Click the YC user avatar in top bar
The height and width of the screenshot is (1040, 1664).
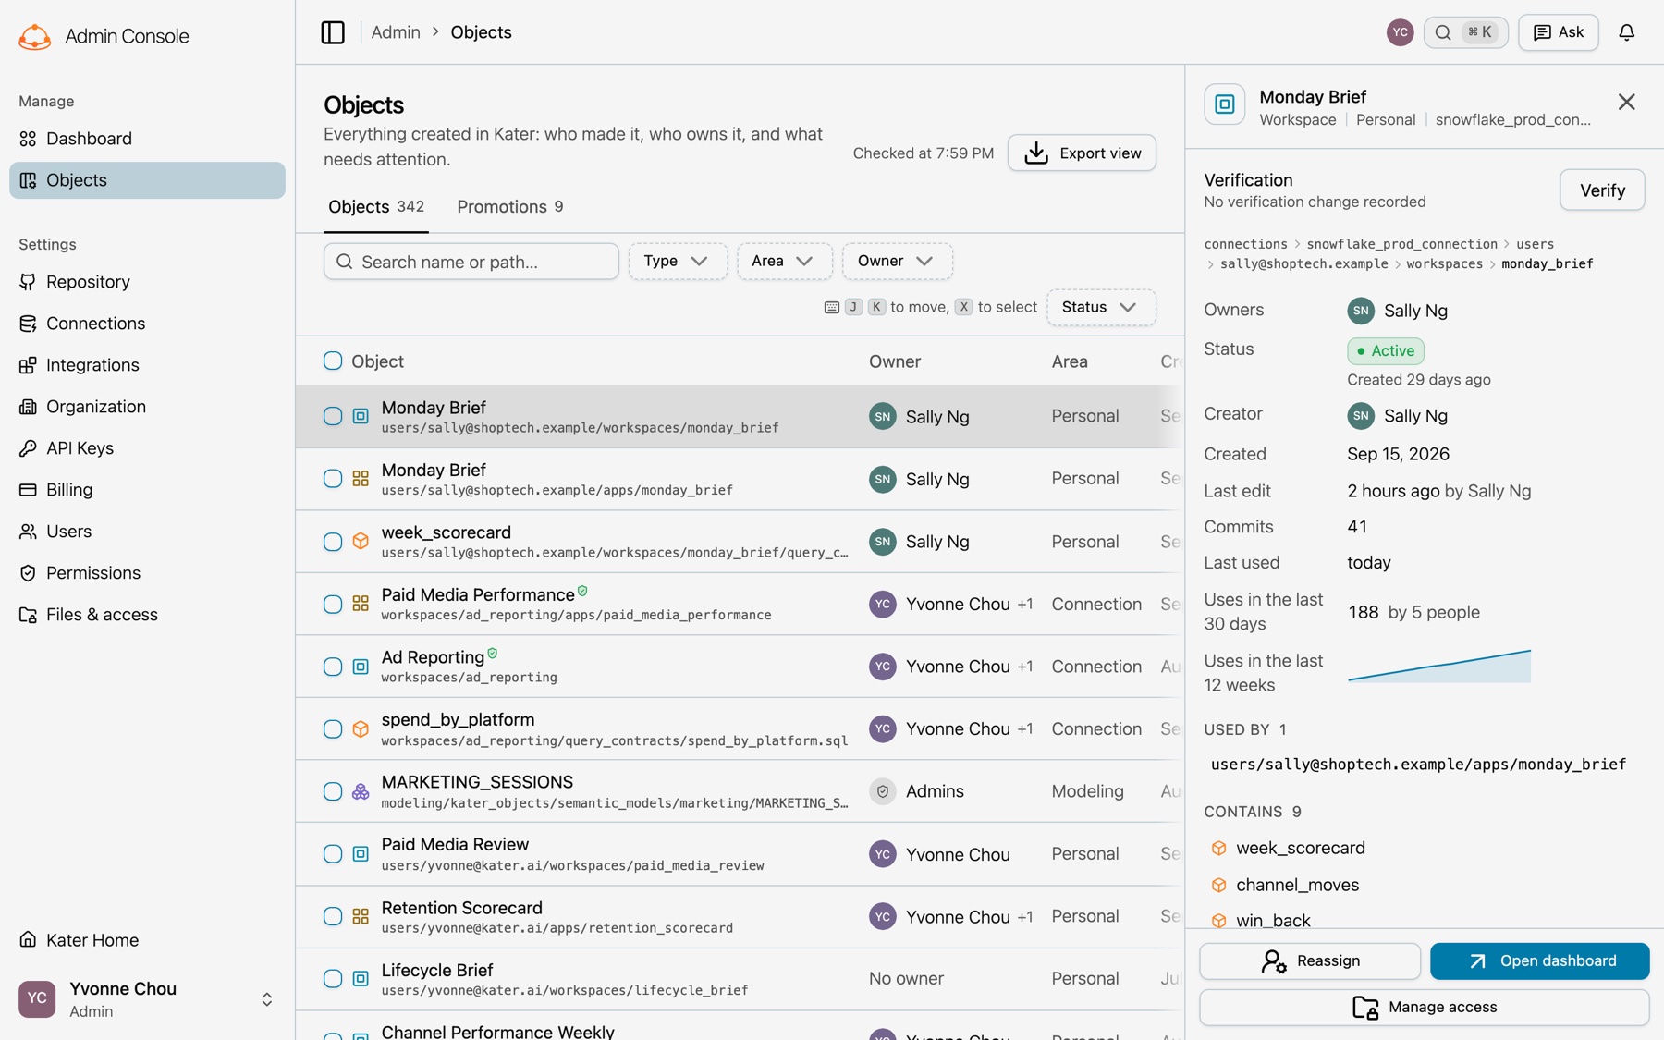(1400, 32)
